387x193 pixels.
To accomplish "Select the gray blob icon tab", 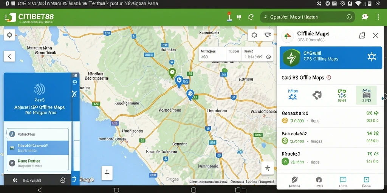I will (x=317, y=95).
